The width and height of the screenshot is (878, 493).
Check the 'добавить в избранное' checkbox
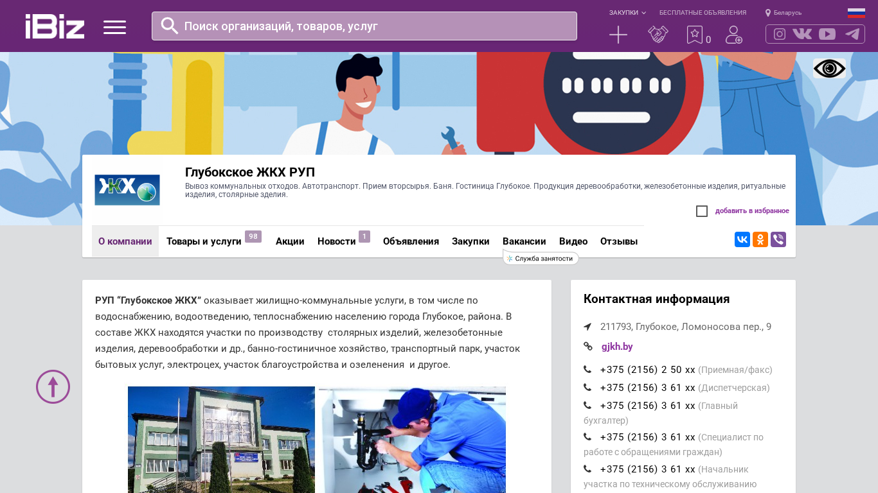702,211
